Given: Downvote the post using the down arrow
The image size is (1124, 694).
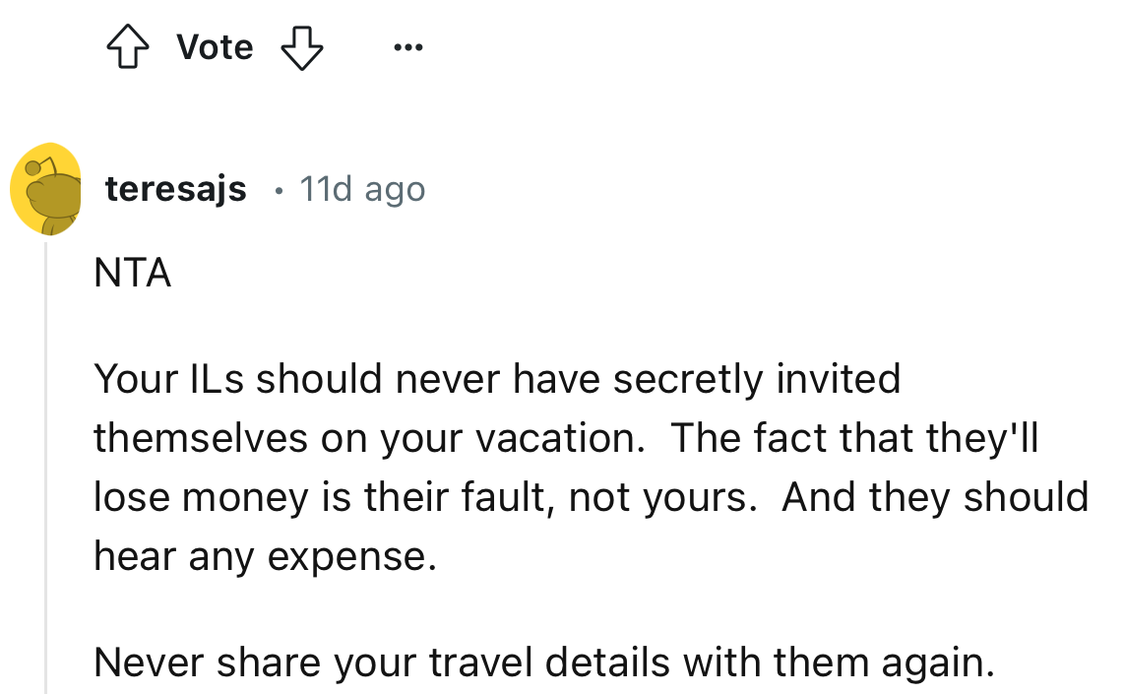Looking at the screenshot, I should 302,46.
